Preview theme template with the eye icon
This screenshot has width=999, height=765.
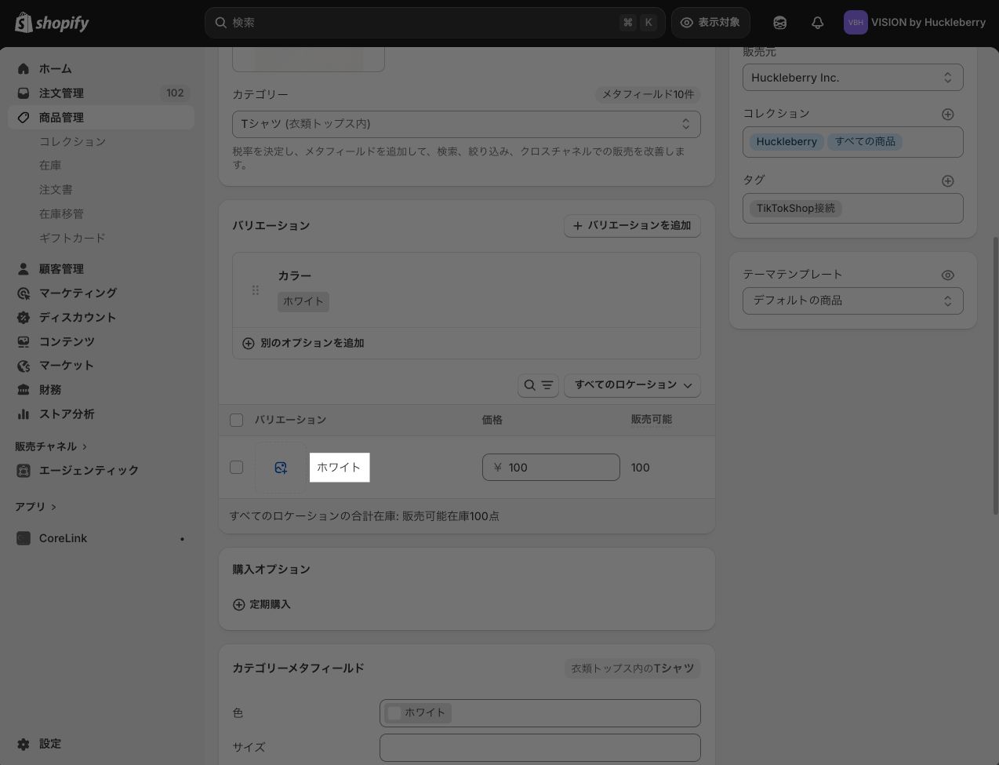947,275
